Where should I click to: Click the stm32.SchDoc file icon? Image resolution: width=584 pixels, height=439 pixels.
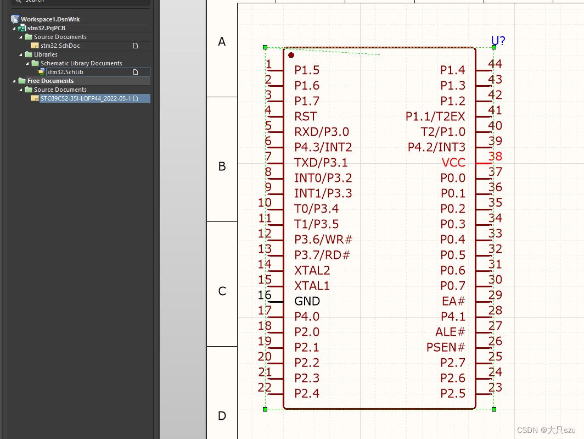[35, 46]
